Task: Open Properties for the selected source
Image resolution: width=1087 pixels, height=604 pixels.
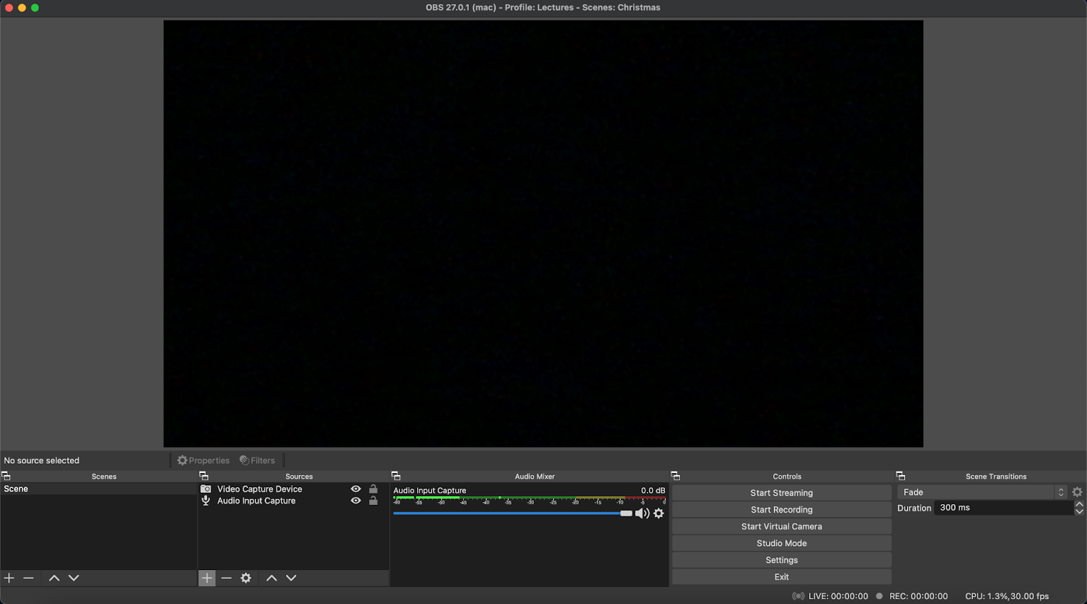Action: coord(203,460)
